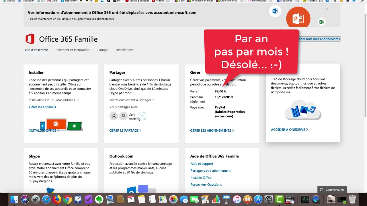Click the OneDrive cloud illustration

pyautogui.click(x=303, y=110)
